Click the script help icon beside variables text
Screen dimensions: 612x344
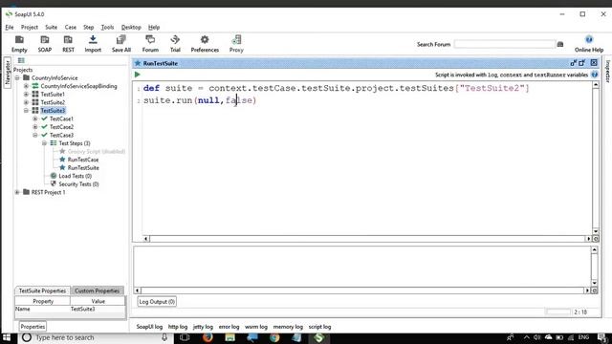point(595,75)
